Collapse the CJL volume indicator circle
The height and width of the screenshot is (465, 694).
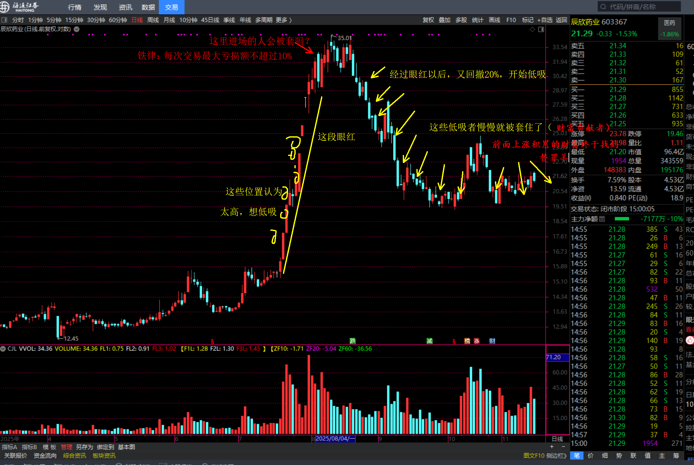[x=3, y=349]
